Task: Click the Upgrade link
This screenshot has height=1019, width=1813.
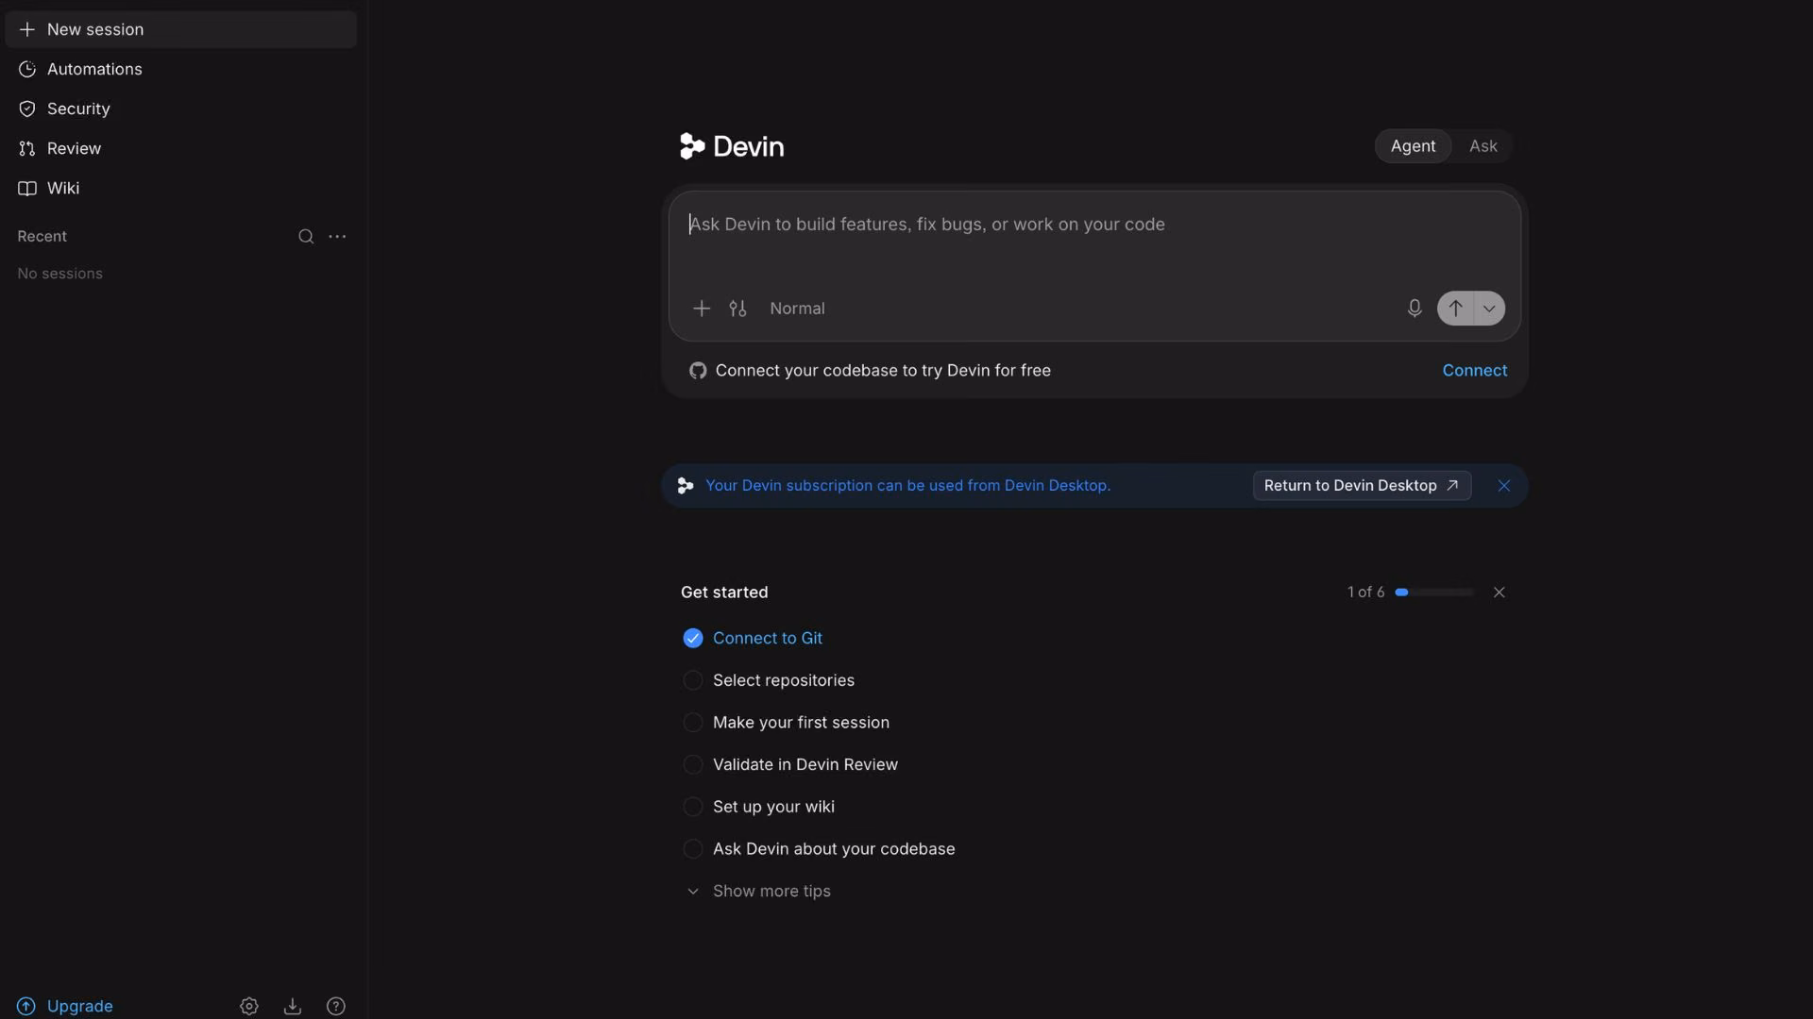Action: click(65, 1007)
